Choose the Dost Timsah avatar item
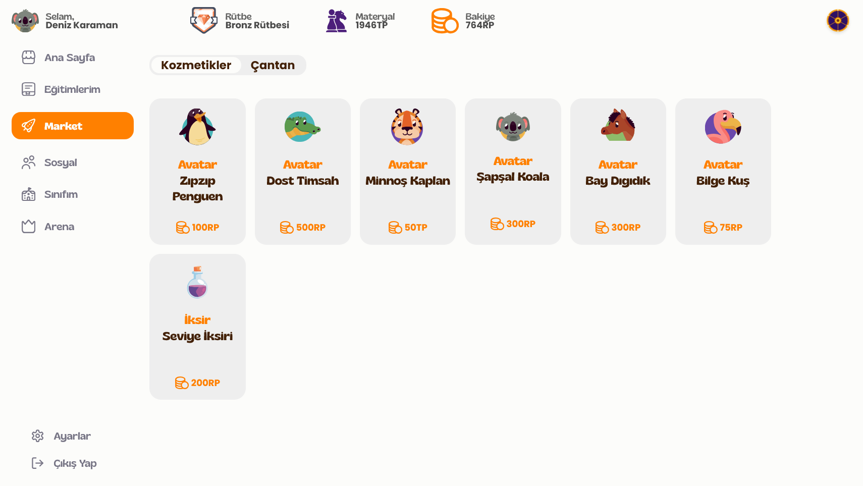The height and width of the screenshot is (486, 863). tap(303, 172)
